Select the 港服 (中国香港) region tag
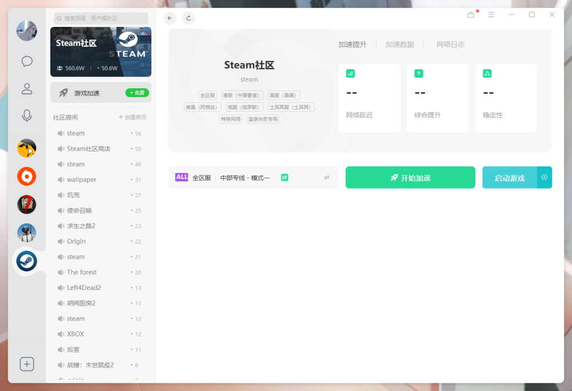 point(242,95)
